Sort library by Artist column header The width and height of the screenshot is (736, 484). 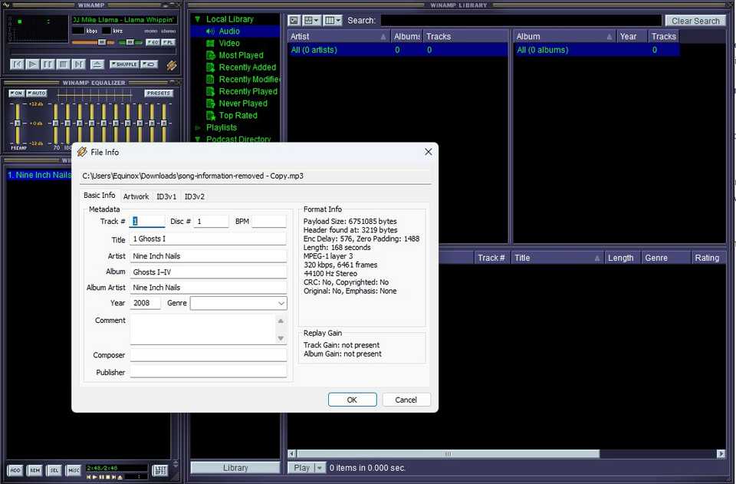pyautogui.click(x=339, y=37)
